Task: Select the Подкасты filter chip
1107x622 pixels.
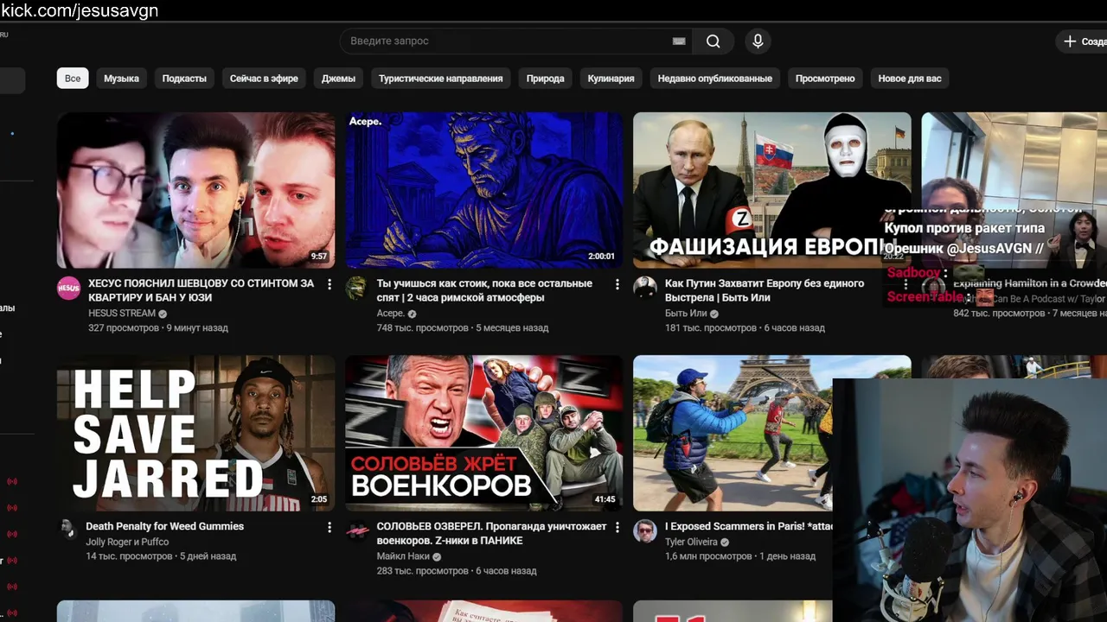Action: (x=184, y=79)
